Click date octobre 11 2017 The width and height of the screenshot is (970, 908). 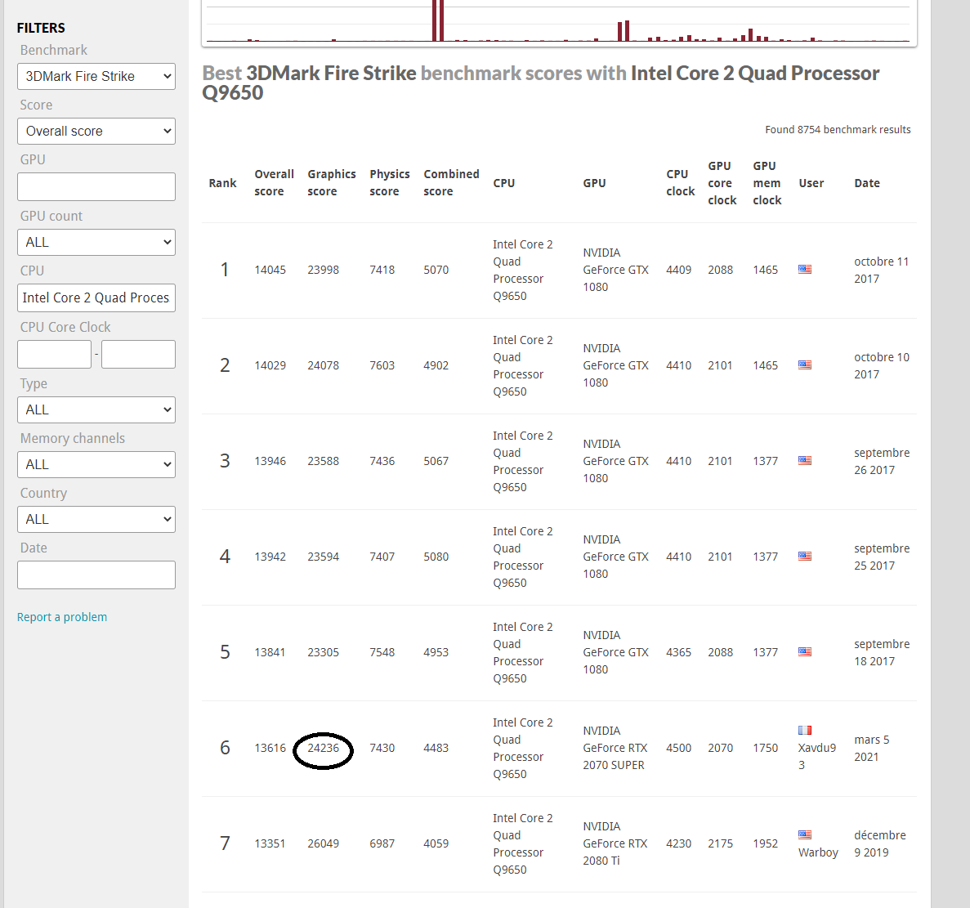point(882,271)
